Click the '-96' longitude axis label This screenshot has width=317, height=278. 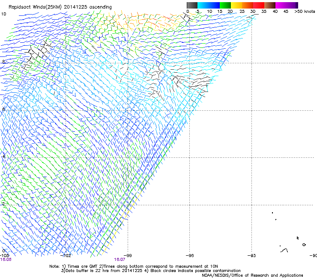190,255
